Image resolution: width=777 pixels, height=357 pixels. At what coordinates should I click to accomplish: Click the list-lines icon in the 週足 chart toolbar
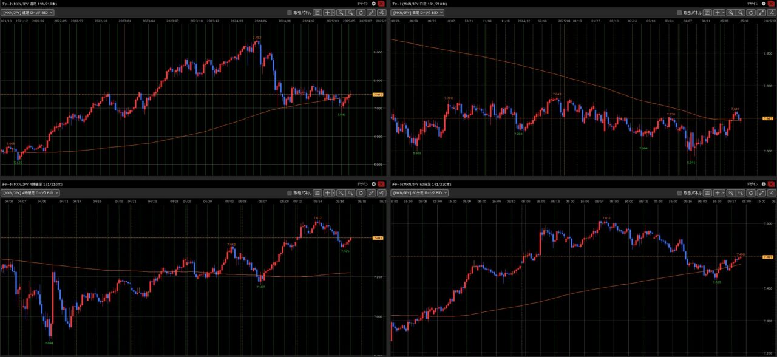coord(317,12)
